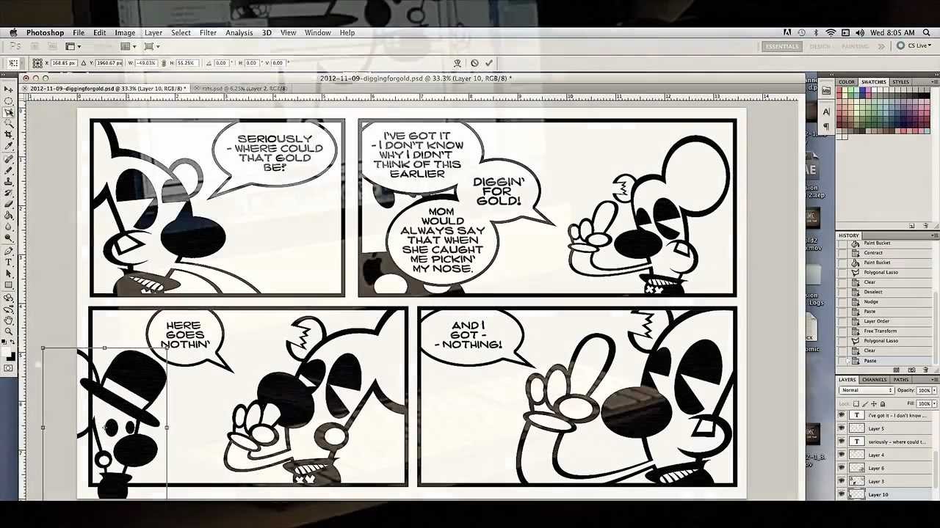The width and height of the screenshot is (940, 528).
Task: Select the Crop tool
Action: [x=8, y=133]
